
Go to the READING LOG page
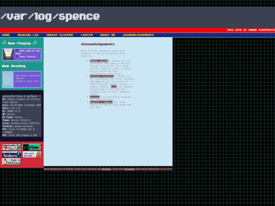pyautogui.click(x=28, y=35)
